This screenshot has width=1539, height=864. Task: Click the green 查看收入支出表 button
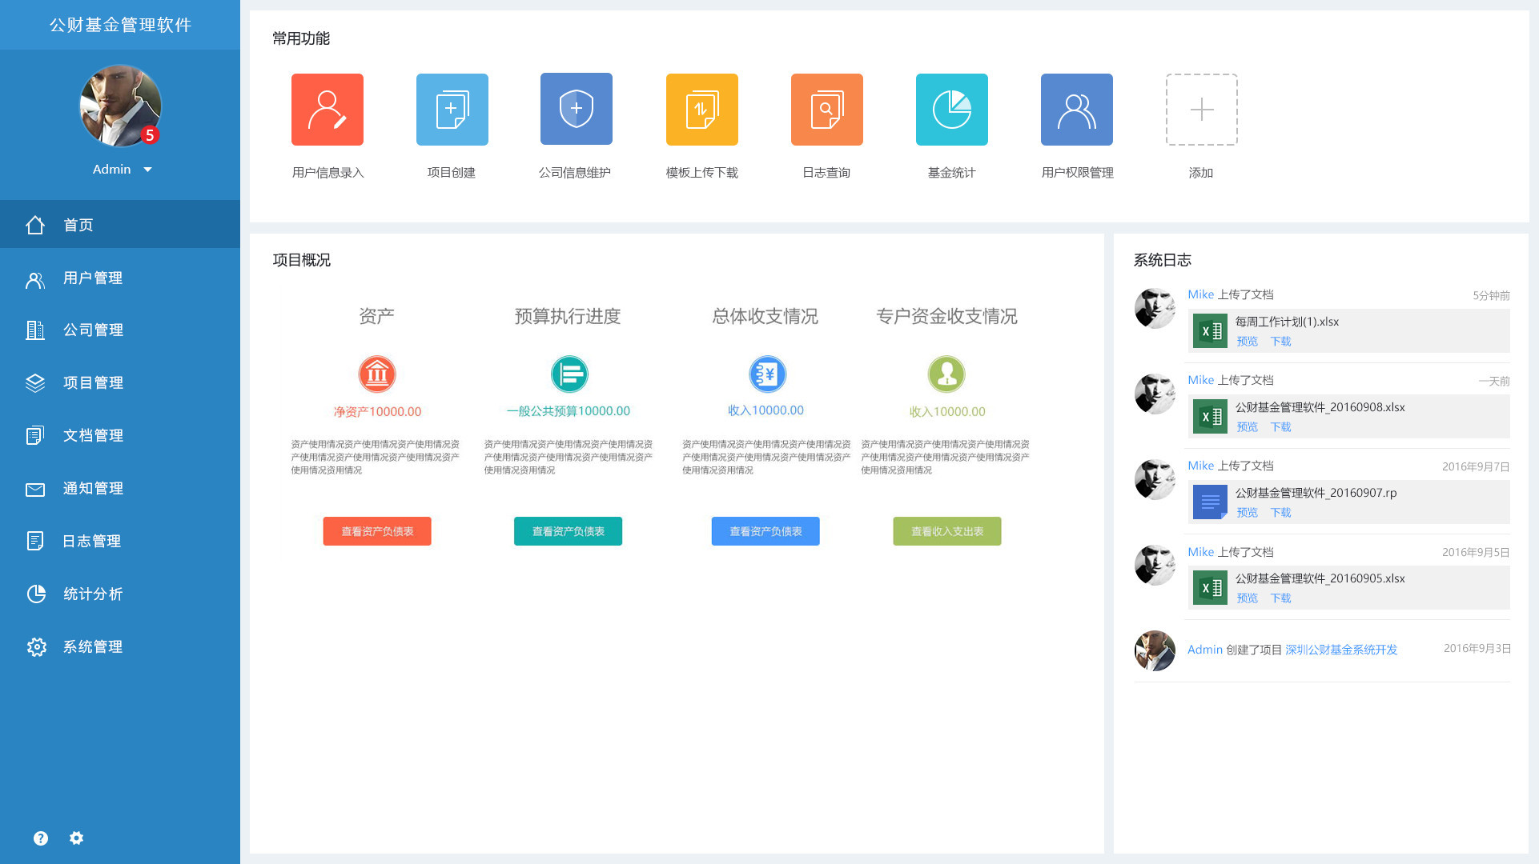click(946, 531)
